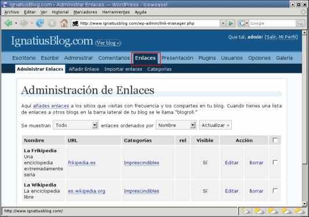The image size is (309, 217).
Task: Click Imprescindibles category in La Frikipedia row
Action: coord(141,163)
